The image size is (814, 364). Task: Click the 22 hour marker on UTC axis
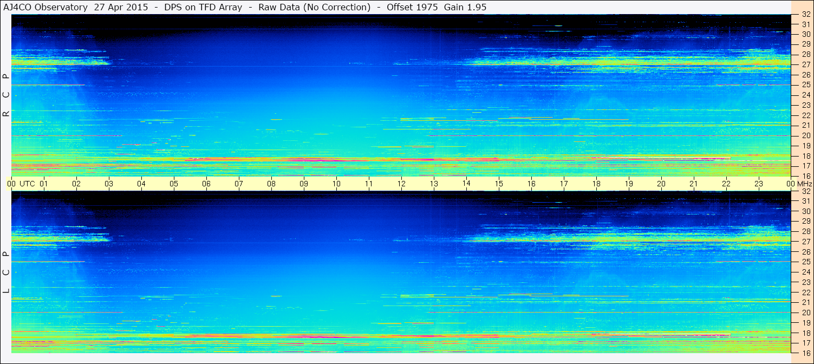[x=726, y=184]
